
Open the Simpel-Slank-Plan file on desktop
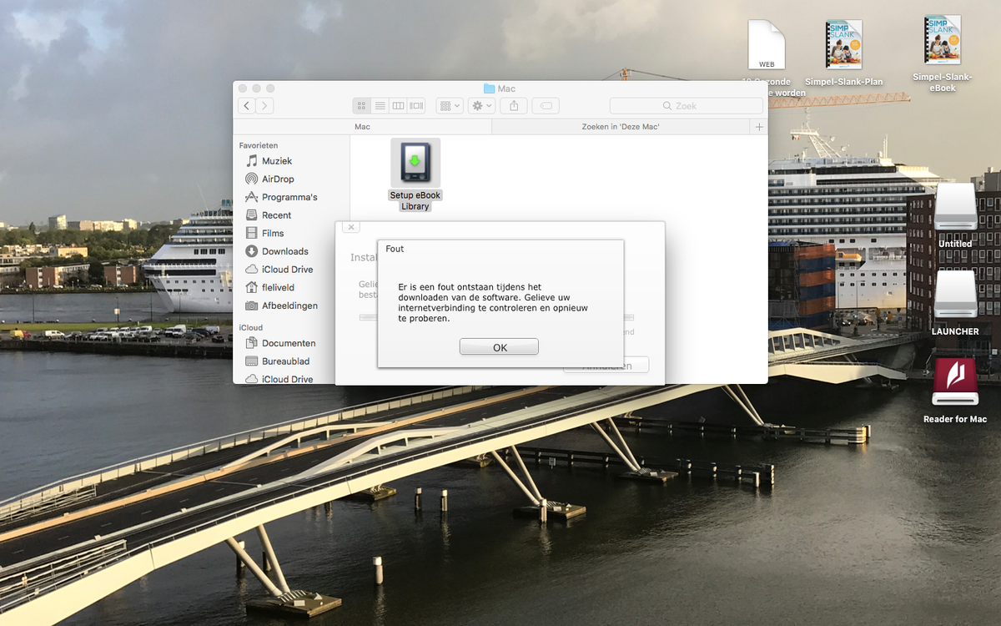click(843, 44)
